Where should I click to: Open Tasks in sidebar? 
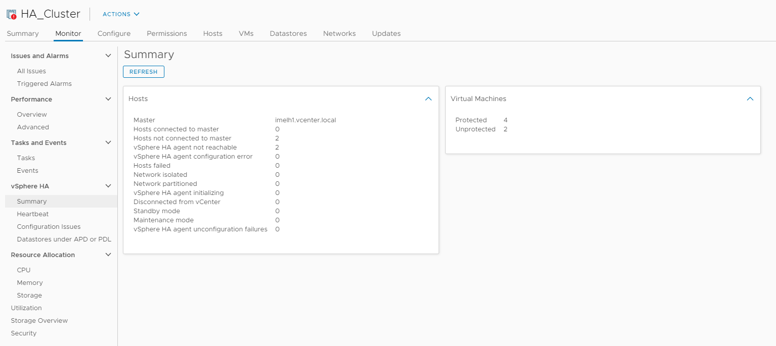pyautogui.click(x=26, y=158)
